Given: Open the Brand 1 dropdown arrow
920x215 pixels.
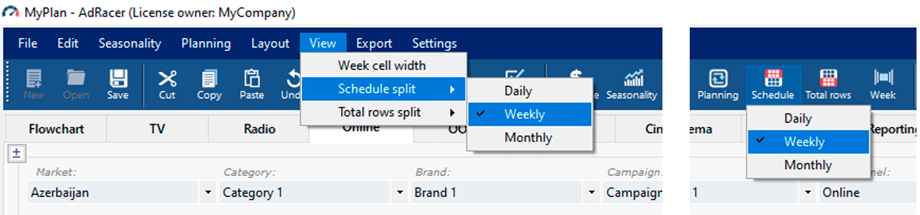Looking at the screenshot, I should [x=591, y=192].
